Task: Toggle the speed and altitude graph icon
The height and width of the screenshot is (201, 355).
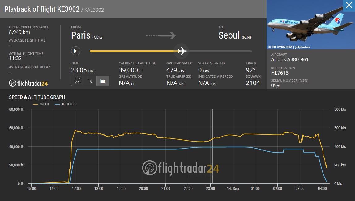Action: [103, 81]
